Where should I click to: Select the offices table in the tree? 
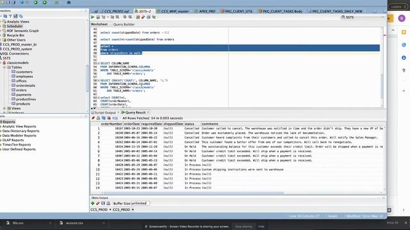(21, 81)
